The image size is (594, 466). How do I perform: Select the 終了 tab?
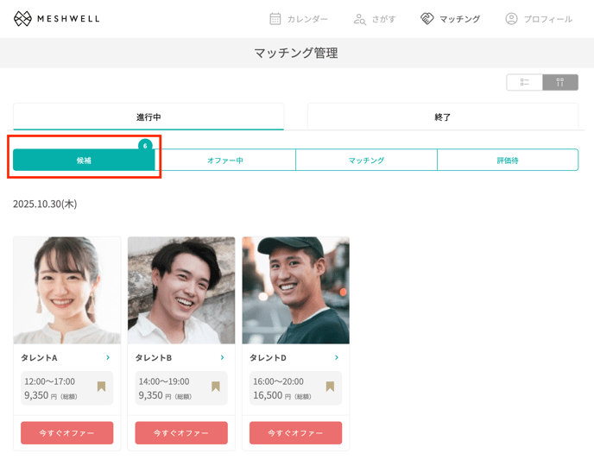tap(442, 116)
